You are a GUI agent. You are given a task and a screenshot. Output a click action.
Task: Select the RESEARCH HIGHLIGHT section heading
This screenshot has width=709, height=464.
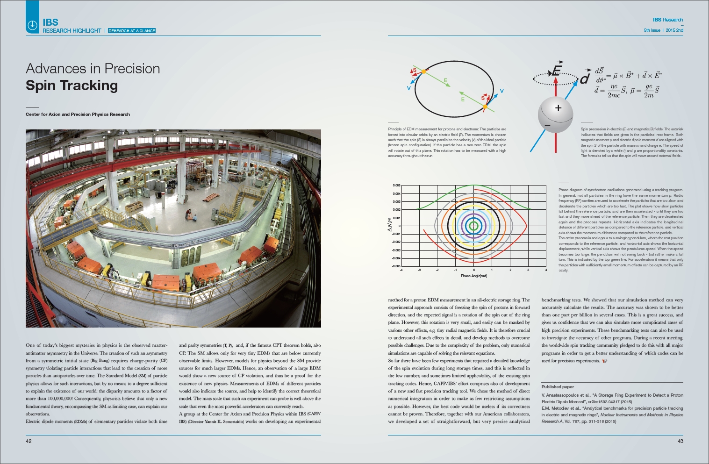pyautogui.click(x=72, y=31)
